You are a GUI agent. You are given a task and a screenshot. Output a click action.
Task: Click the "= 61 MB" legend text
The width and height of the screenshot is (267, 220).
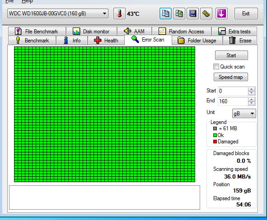click(228, 128)
